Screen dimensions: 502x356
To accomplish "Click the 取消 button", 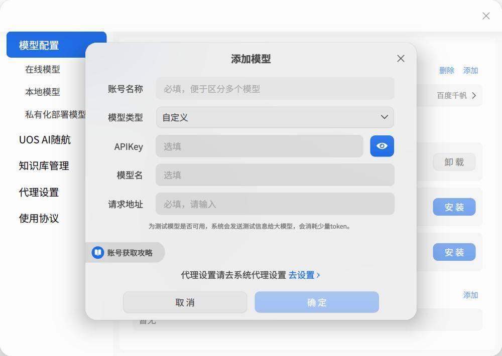I will (185, 302).
